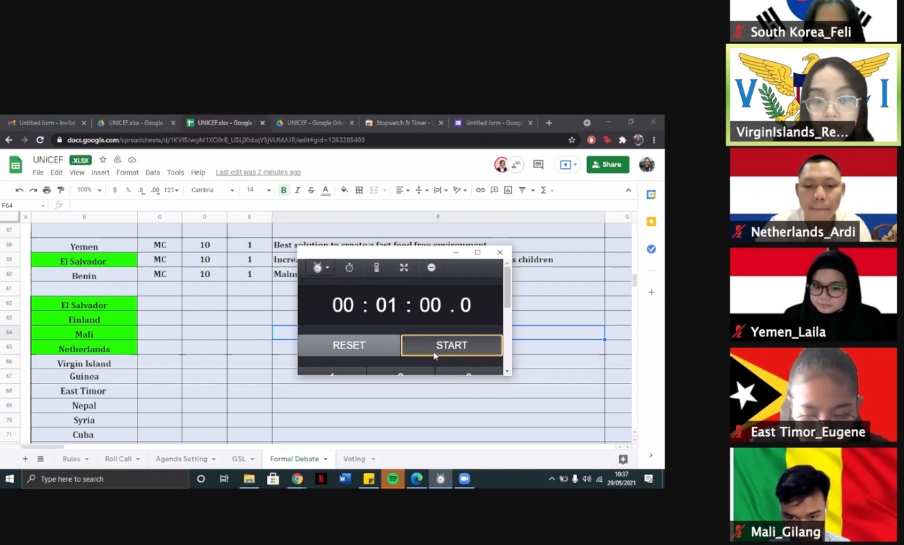Click the fill color paint bucket

click(344, 190)
